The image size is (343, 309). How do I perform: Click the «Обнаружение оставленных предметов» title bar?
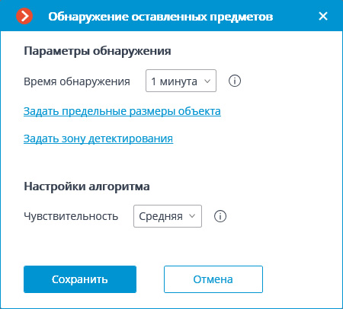click(161, 17)
